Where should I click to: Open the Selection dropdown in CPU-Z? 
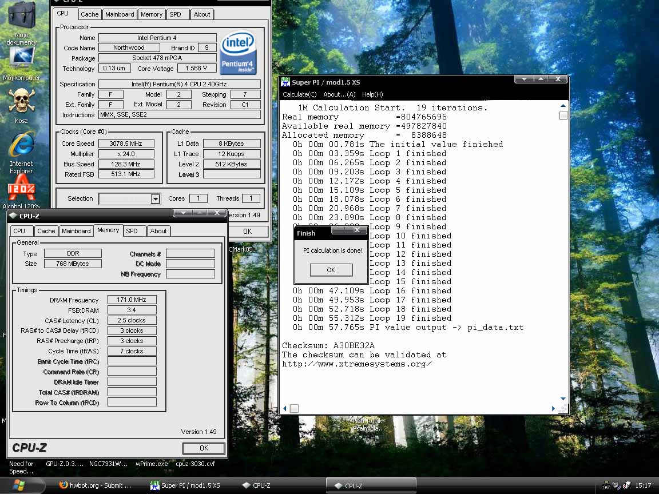point(155,199)
